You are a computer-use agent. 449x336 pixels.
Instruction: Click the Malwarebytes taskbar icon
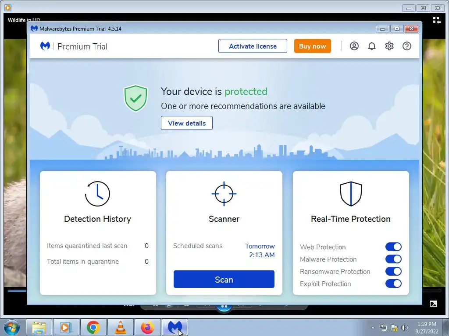(175, 327)
